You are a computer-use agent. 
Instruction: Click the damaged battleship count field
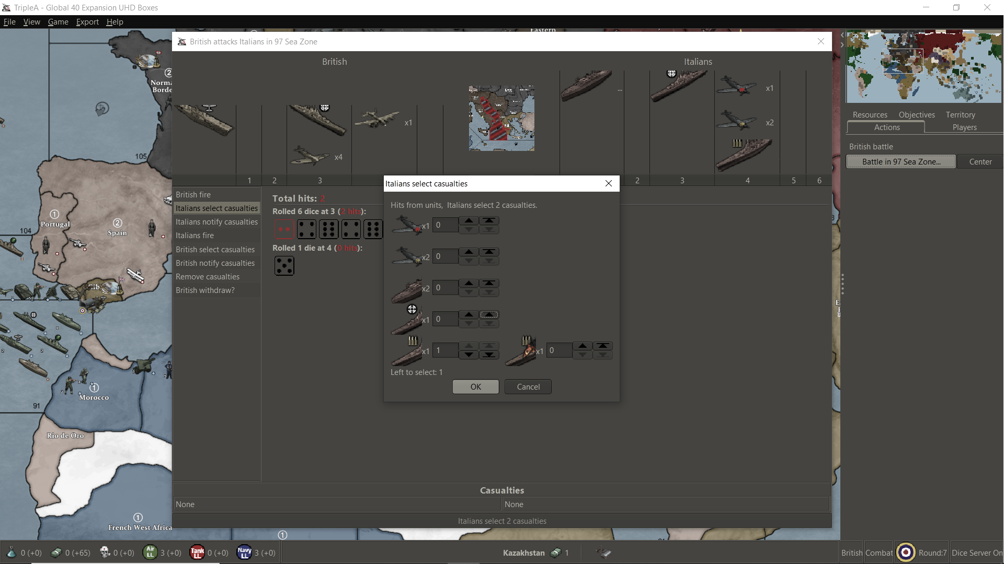[x=559, y=350]
